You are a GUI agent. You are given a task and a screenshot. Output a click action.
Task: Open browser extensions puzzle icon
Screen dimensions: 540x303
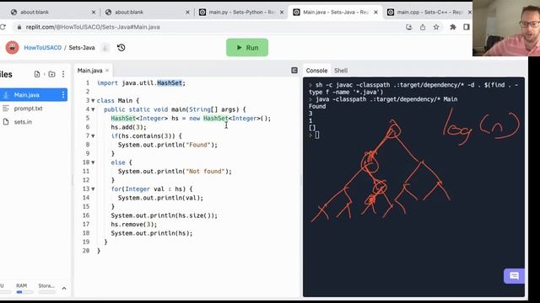tap(453, 27)
